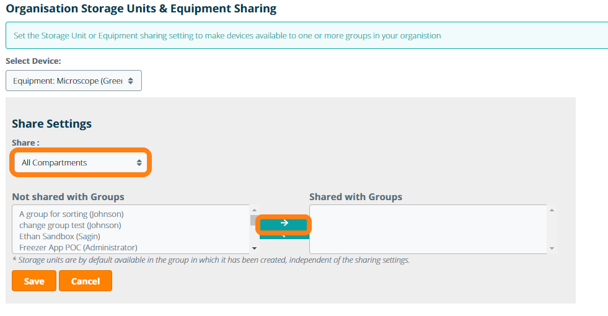Click the right arrow to share group
This screenshot has width=608, height=316.
click(283, 223)
